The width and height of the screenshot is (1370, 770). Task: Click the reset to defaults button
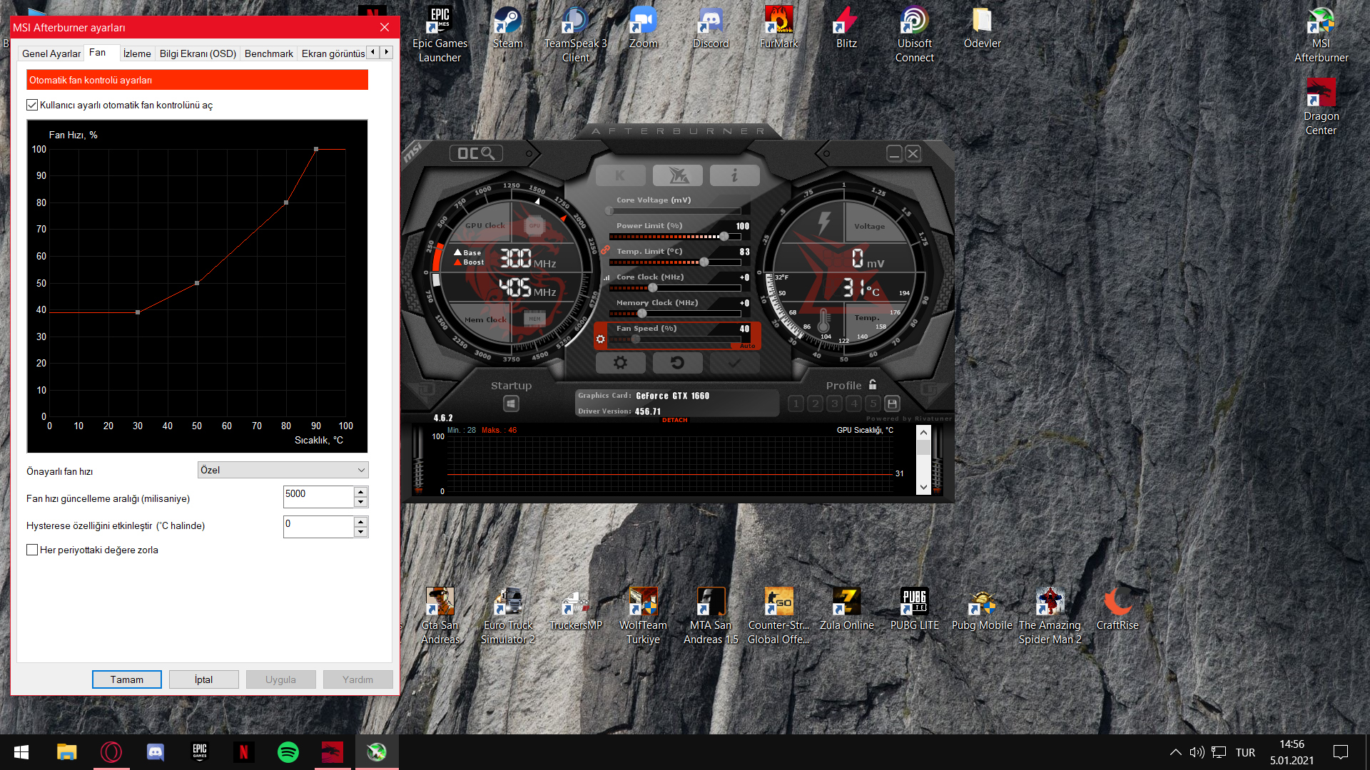pyautogui.click(x=677, y=363)
